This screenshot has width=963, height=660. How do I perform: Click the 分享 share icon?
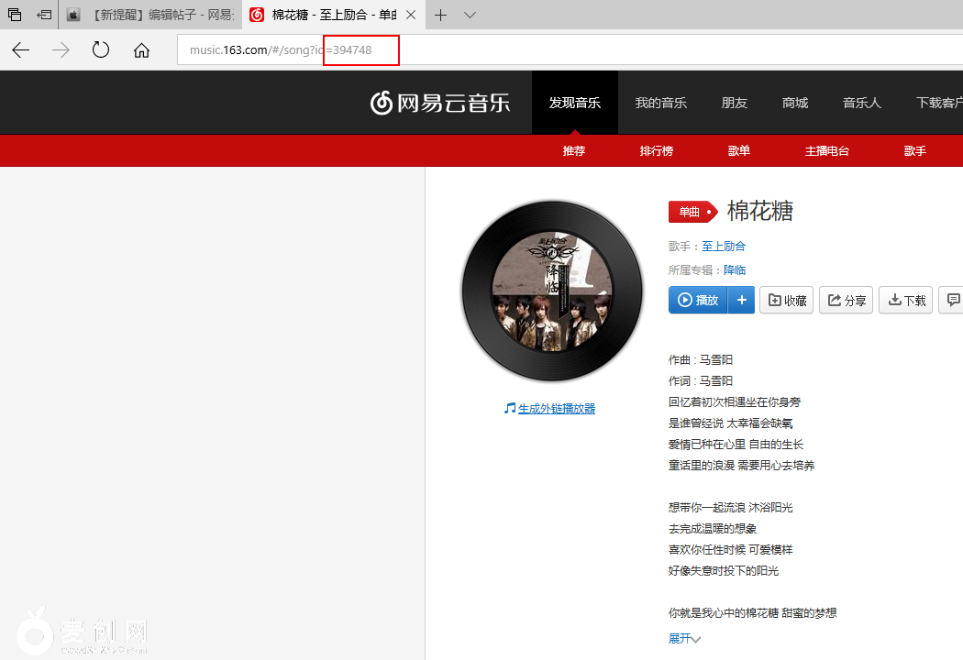pyautogui.click(x=835, y=300)
